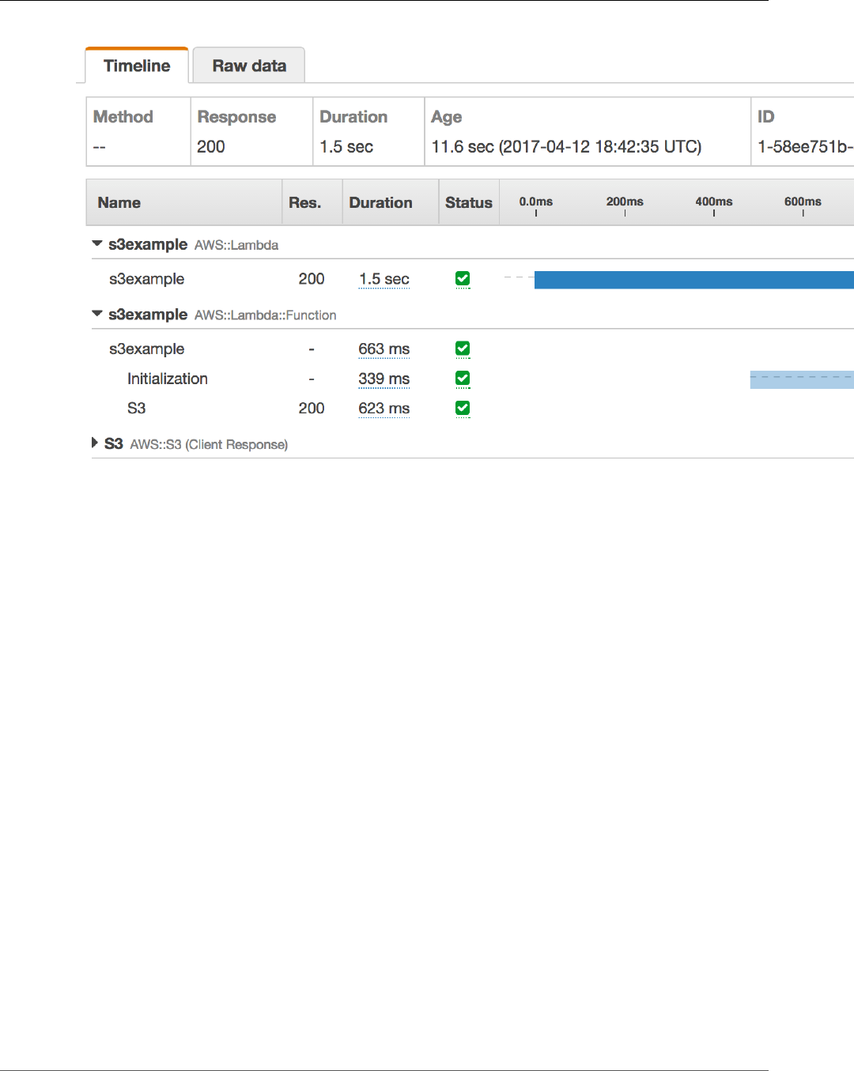
Task: Select the S3 subsegment name
Action: pyautogui.click(x=137, y=408)
